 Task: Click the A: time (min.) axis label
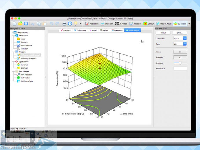(x=127, y=114)
